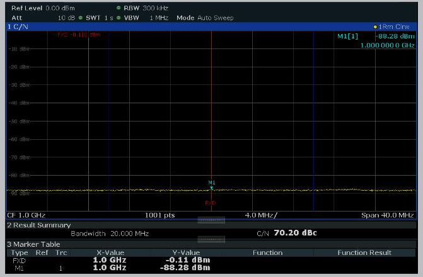Image resolution: width=423 pixels, height=277 pixels.
Task: Open the Ref Level 0.00 dBm setting
Action: (x=43, y=8)
